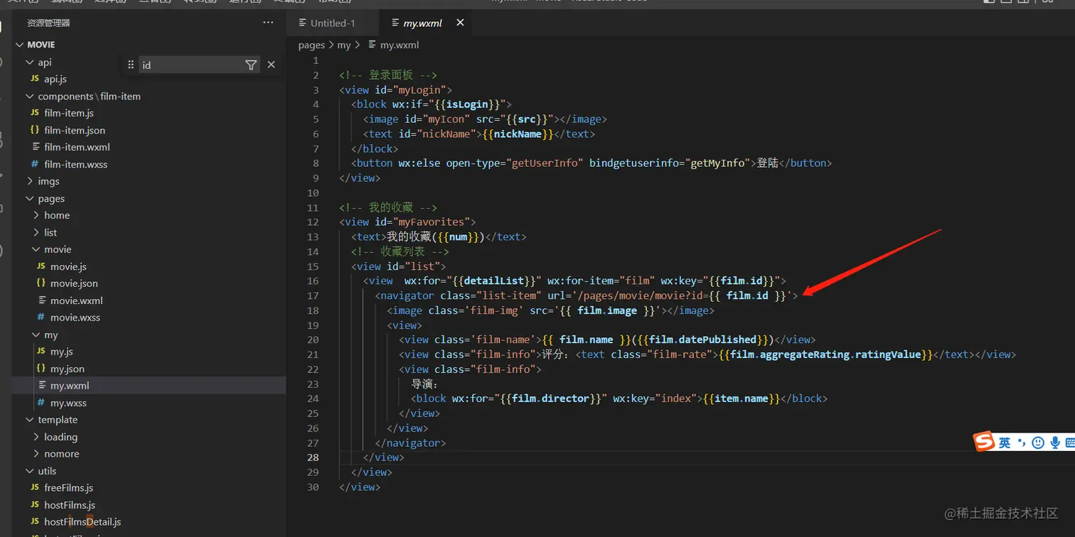Toggle Sogou punctuation mode button
Image resolution: width=1075 pixels, height=537 pixels.
1022,443
